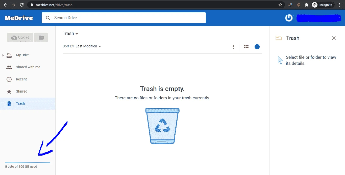Image resolution: width=345 pixels, height=175 pixels.
Task: Open Shared with me
Action: click(28, 67)
